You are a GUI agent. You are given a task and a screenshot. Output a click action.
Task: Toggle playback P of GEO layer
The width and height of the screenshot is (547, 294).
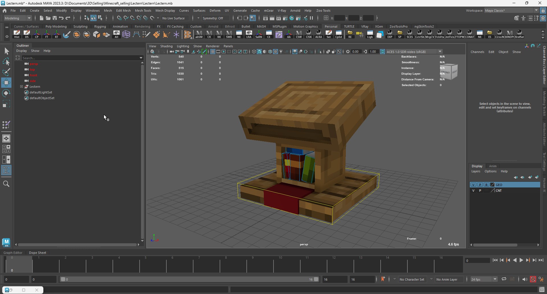coord(480,185)
